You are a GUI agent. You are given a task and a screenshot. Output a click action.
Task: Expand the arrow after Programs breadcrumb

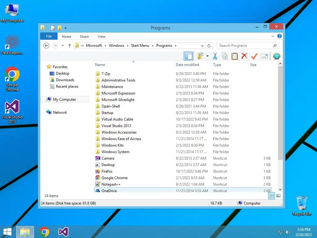click(176, 46)
